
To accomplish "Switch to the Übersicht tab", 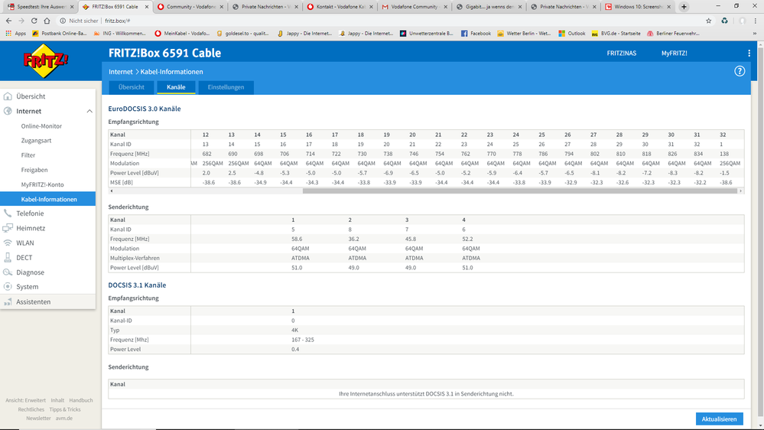I will tap(131, 87).
